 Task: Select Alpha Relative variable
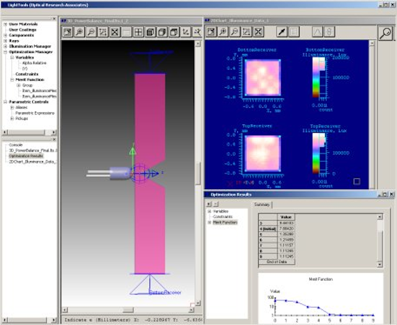tap(34, 63)
